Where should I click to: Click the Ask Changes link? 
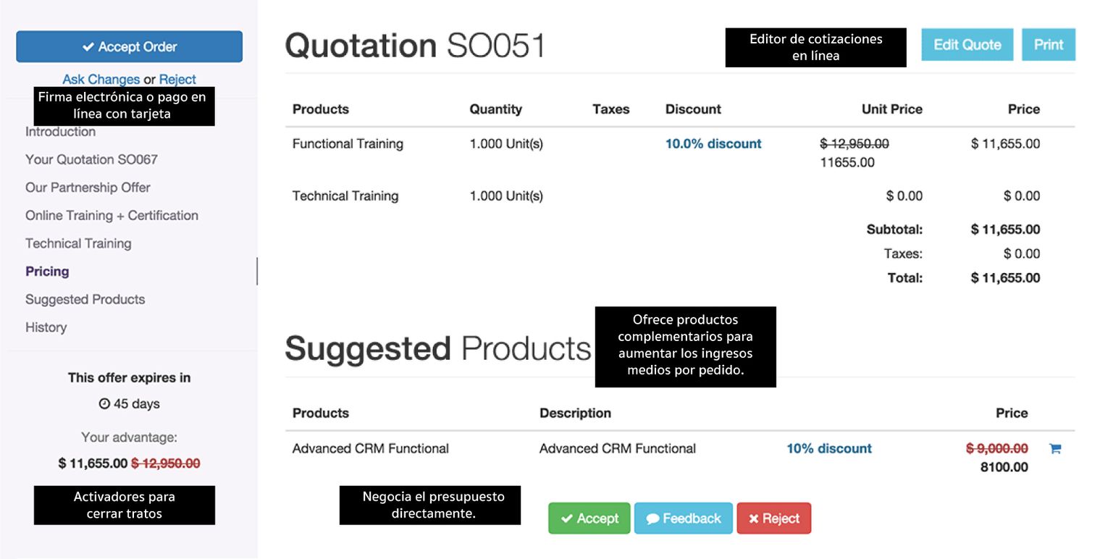(x=101, y=80)
